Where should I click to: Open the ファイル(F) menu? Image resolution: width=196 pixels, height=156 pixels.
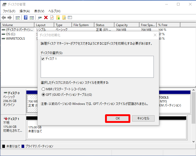pyautogui.click(x=9, y=11)
